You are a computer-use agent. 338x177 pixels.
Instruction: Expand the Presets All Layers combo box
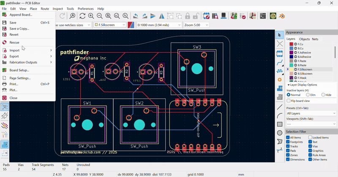point(311,113)
